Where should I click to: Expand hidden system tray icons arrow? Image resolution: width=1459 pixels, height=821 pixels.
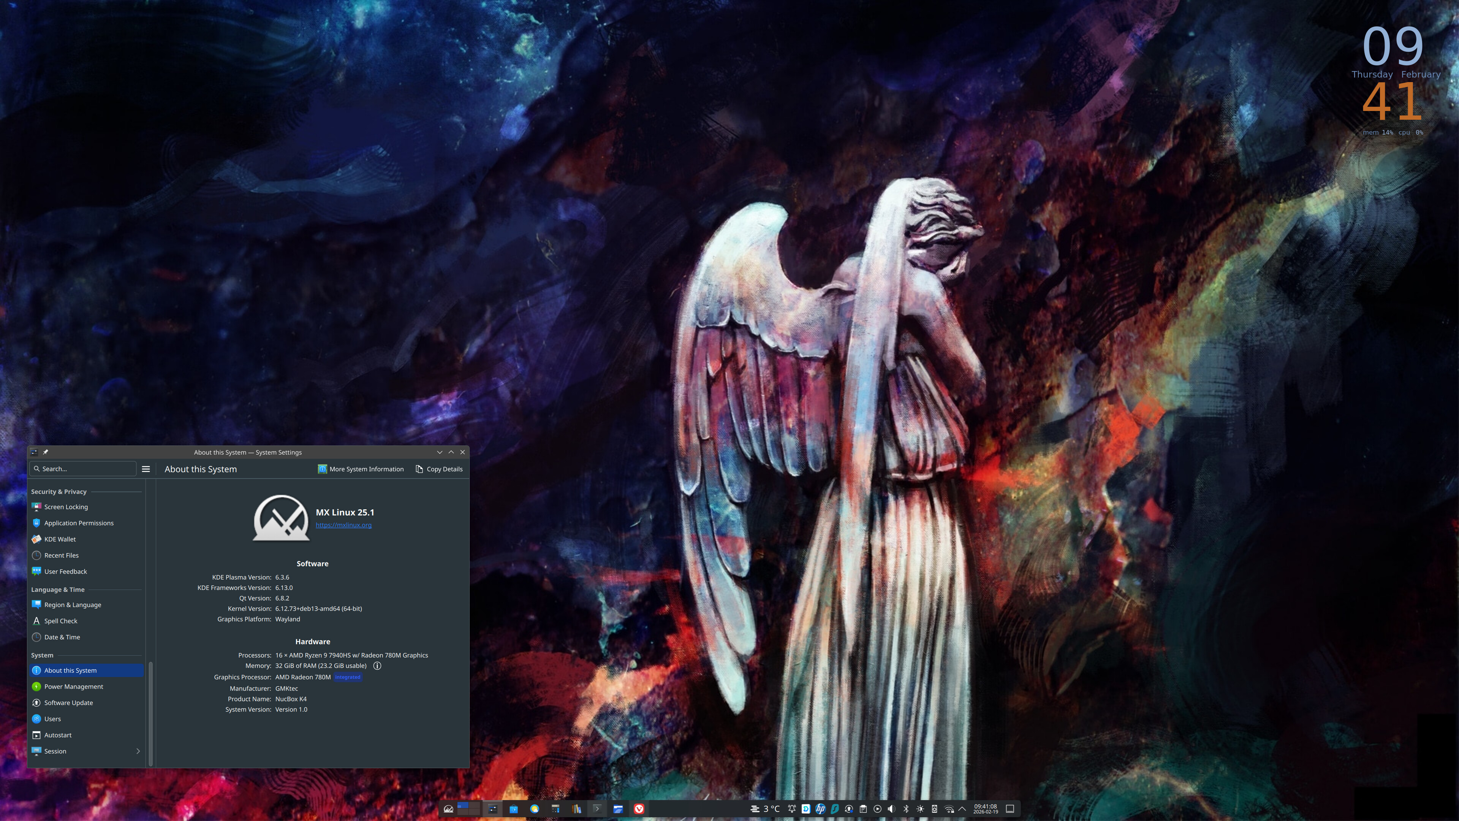coord(962,808)
